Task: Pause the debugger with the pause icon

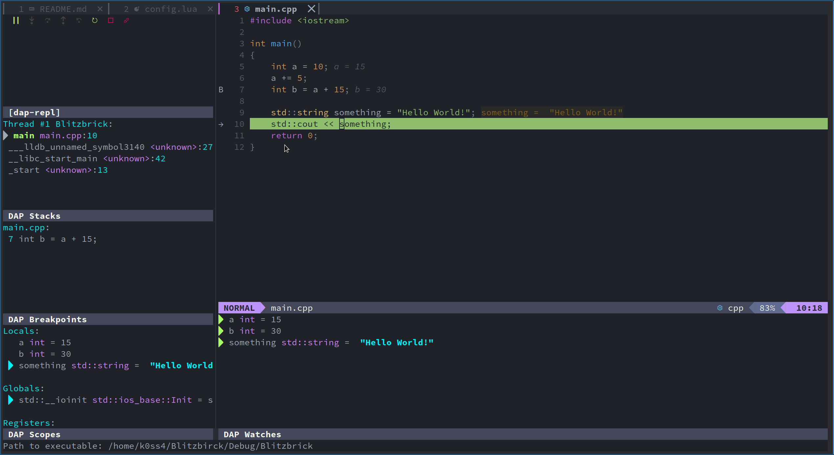Action: tap(16, 20)
